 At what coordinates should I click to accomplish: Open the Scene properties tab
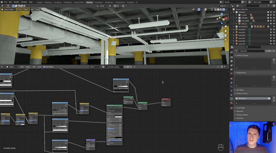tap(232, 70)
